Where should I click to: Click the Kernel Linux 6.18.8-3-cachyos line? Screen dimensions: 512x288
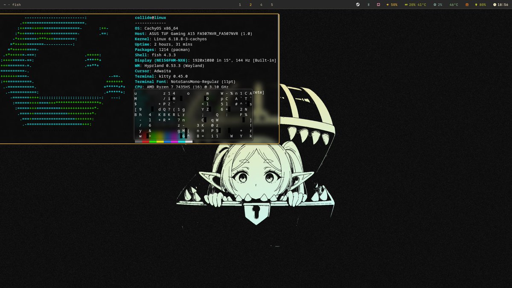[x=171, y=39]
